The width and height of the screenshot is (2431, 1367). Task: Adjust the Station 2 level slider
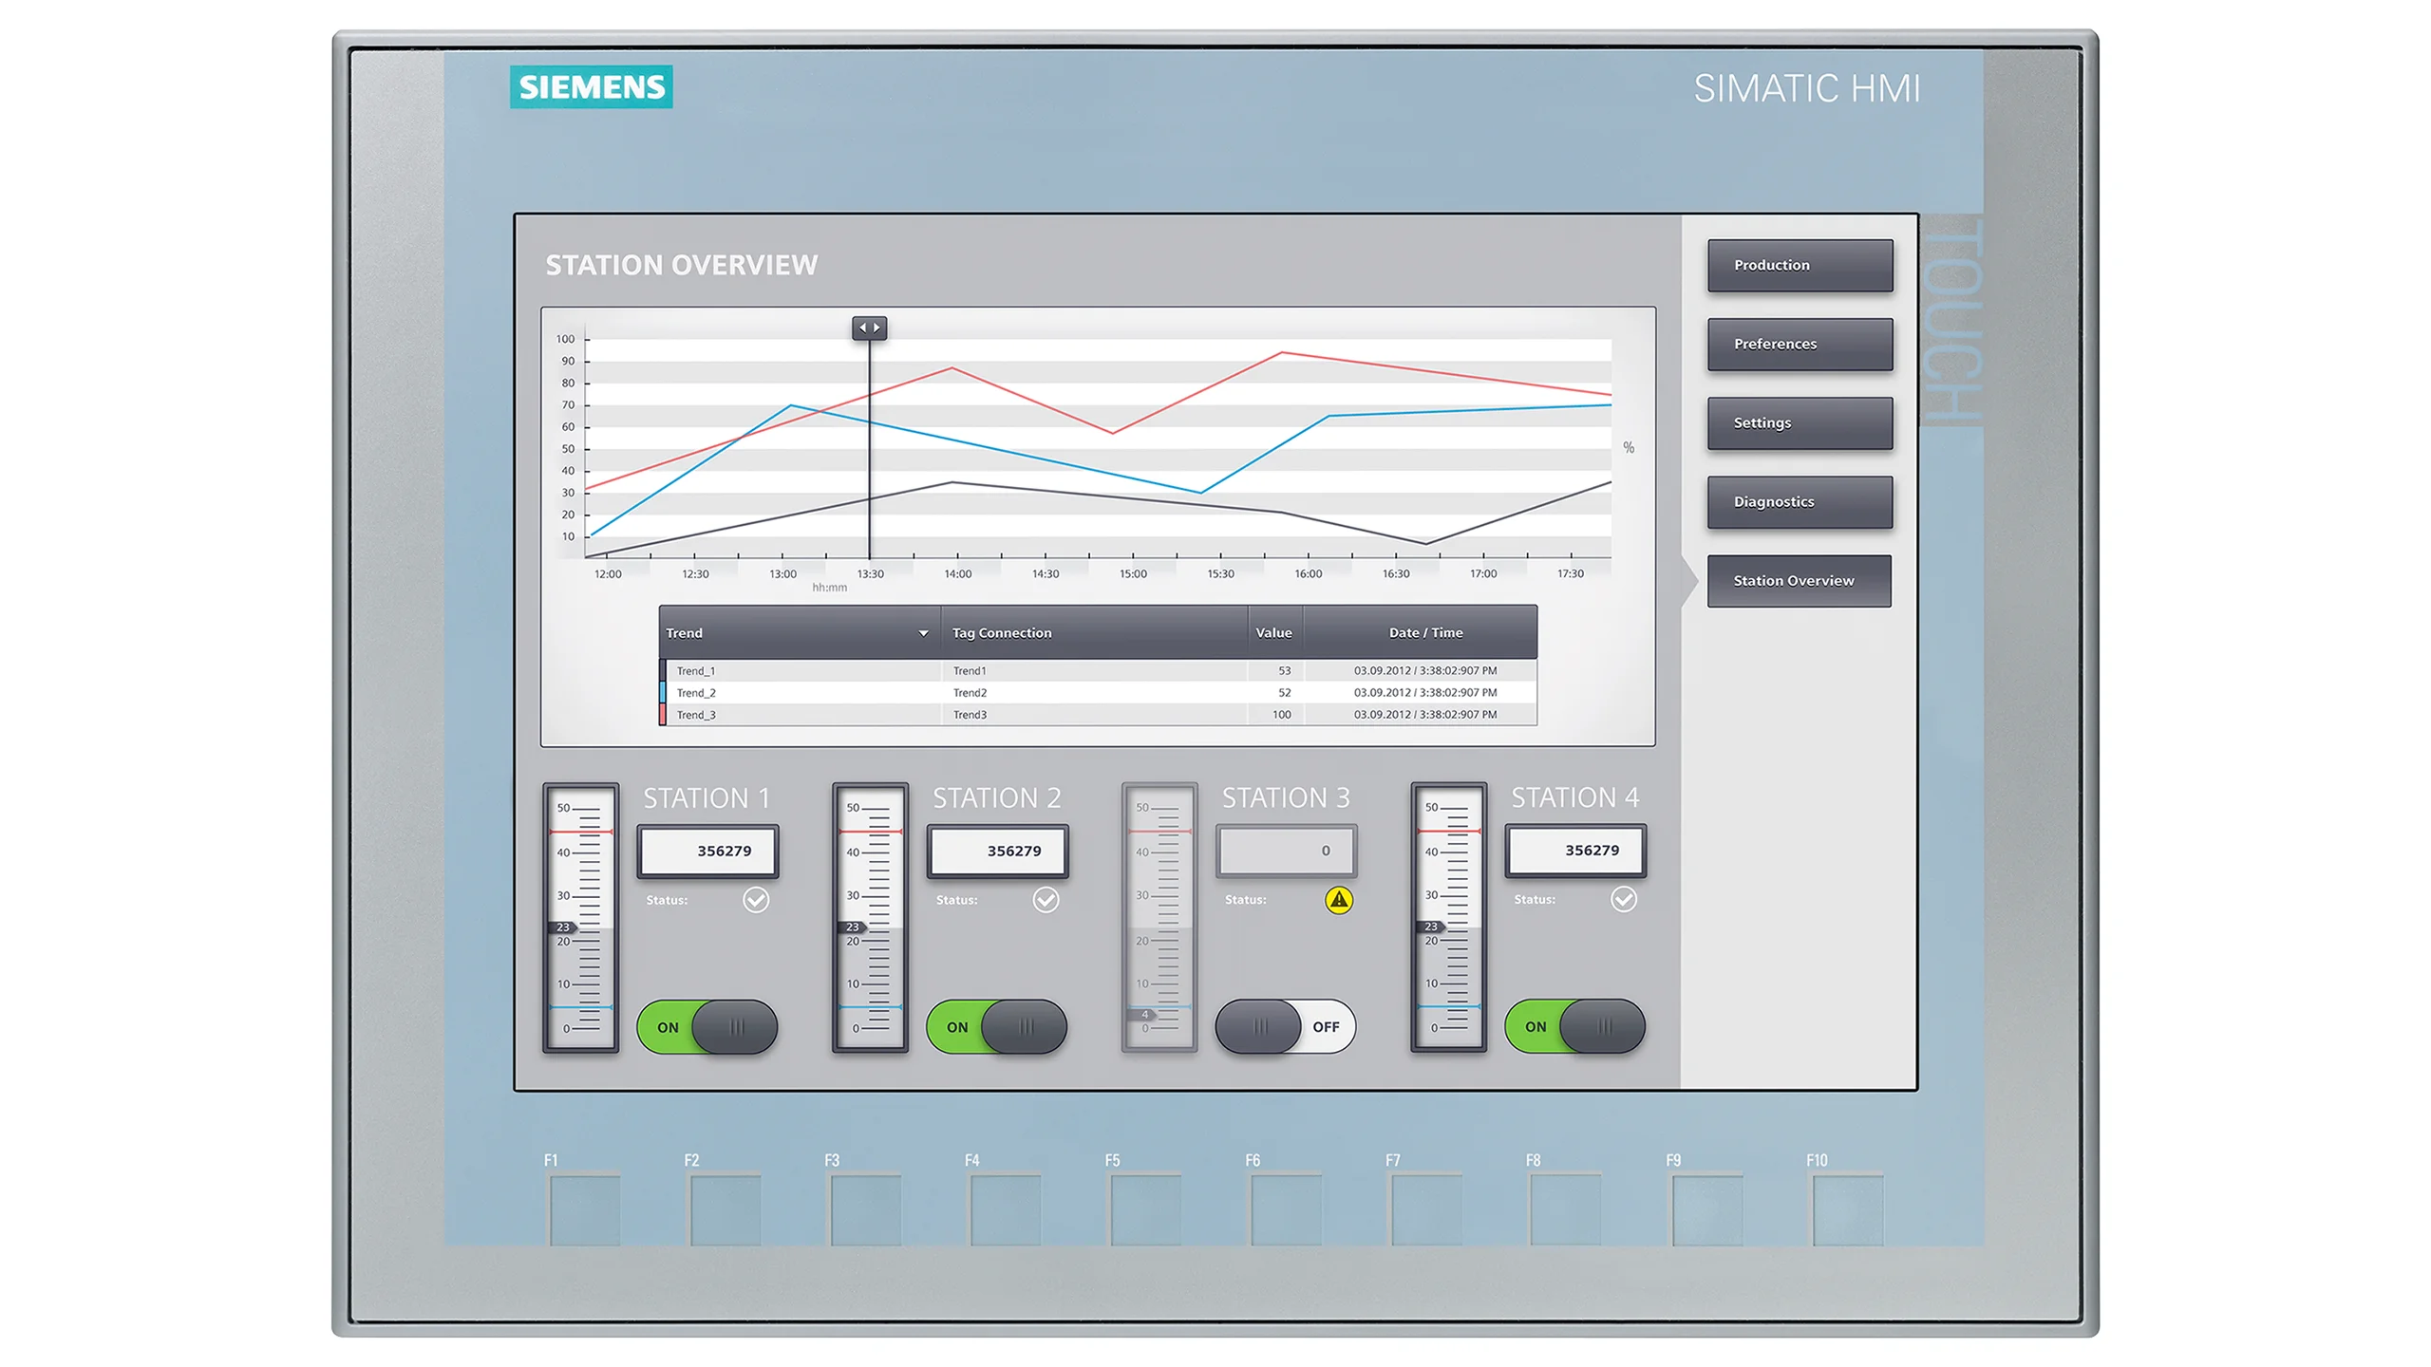click(x=869, y=926)
